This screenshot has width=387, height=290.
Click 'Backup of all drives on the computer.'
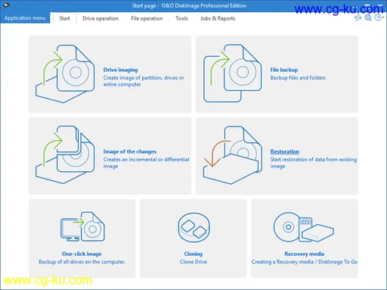[x=82, y=262]
